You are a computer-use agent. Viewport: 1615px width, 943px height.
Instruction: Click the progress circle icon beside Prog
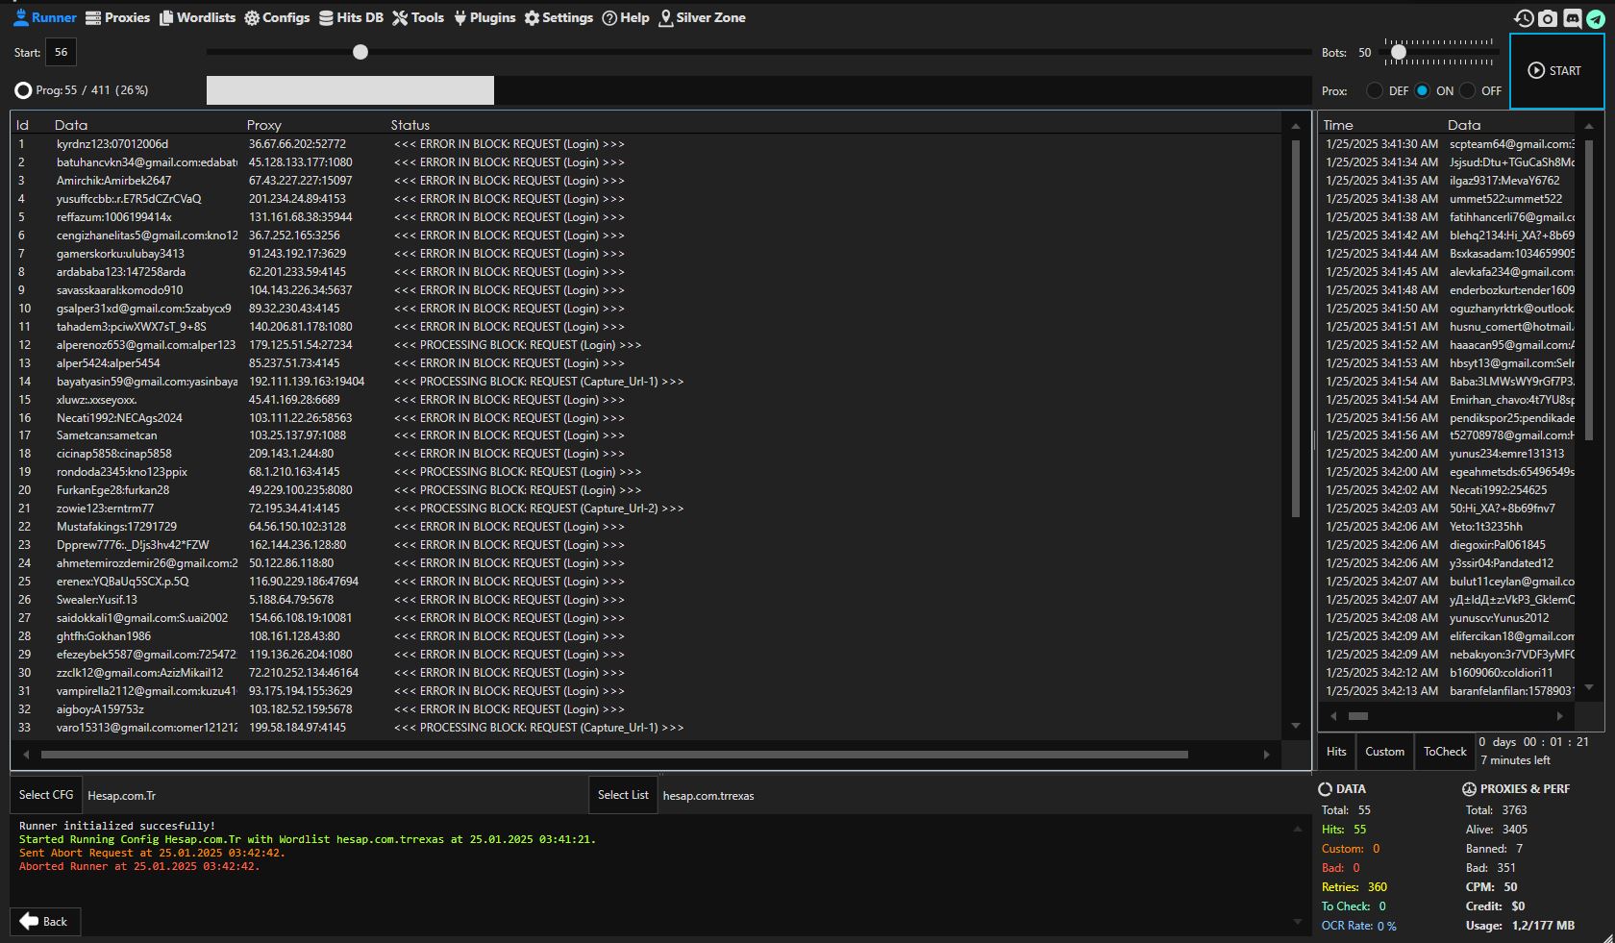tap(23, 90)
